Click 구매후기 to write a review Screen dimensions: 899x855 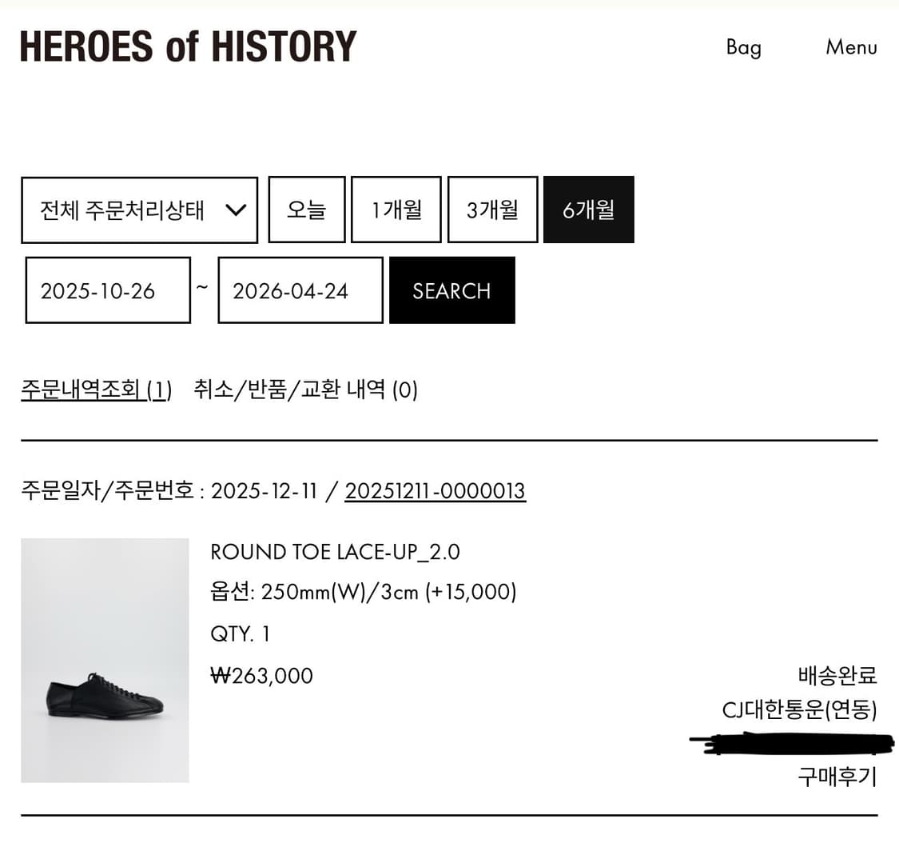point(837,776)
